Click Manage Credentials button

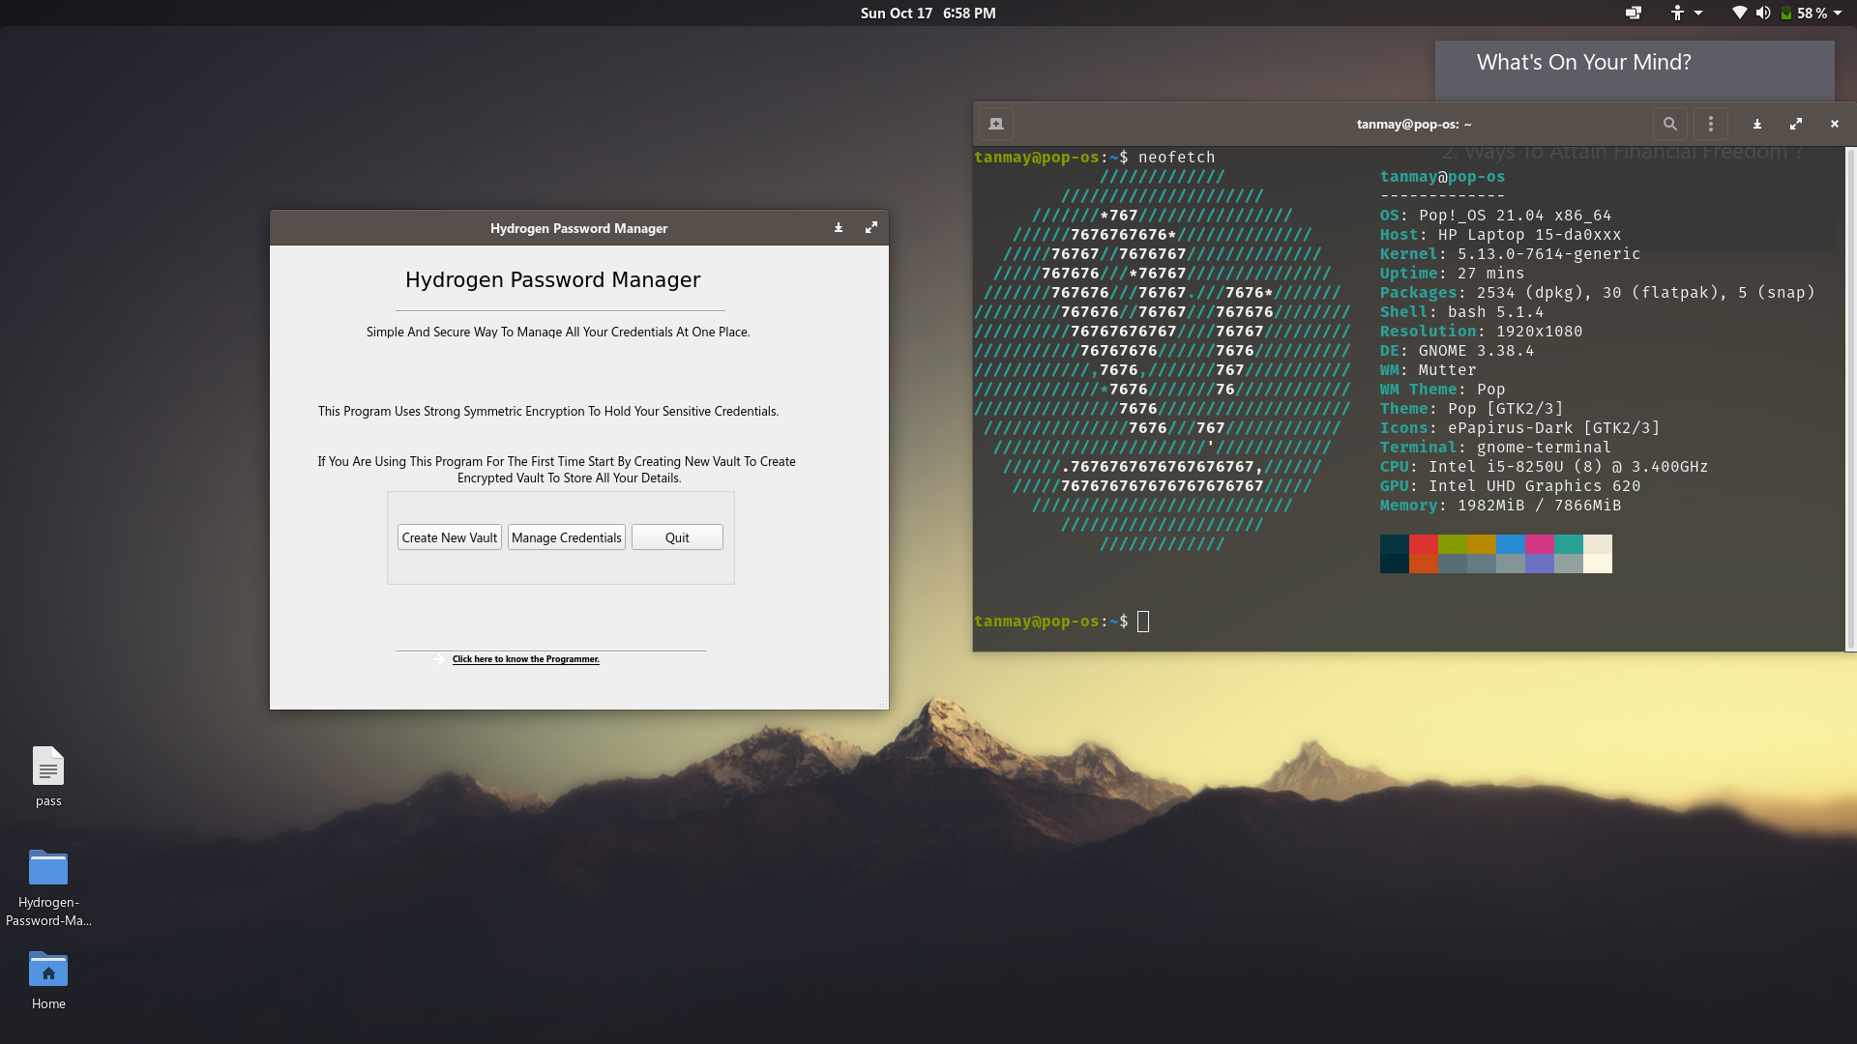[566, 537]
